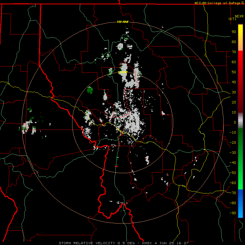The image size is (245, 245).
Task: Select the 50 NMI range ring label
Action: click(x=122, y=72)
